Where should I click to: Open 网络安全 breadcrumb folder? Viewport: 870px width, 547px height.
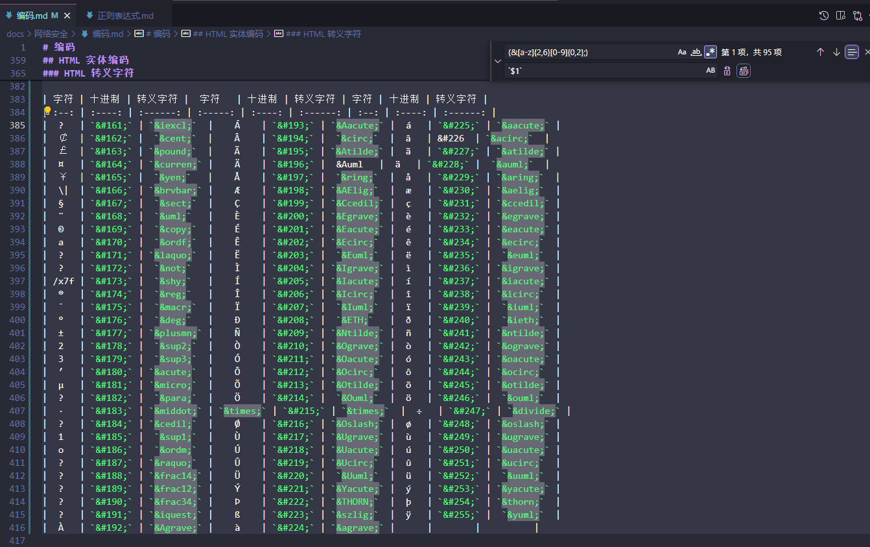click(51, 34)
